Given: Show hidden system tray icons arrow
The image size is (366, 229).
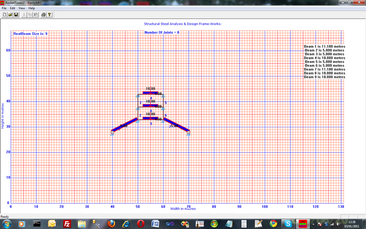Looking at the screenshot, I should [x=313, y=225].
